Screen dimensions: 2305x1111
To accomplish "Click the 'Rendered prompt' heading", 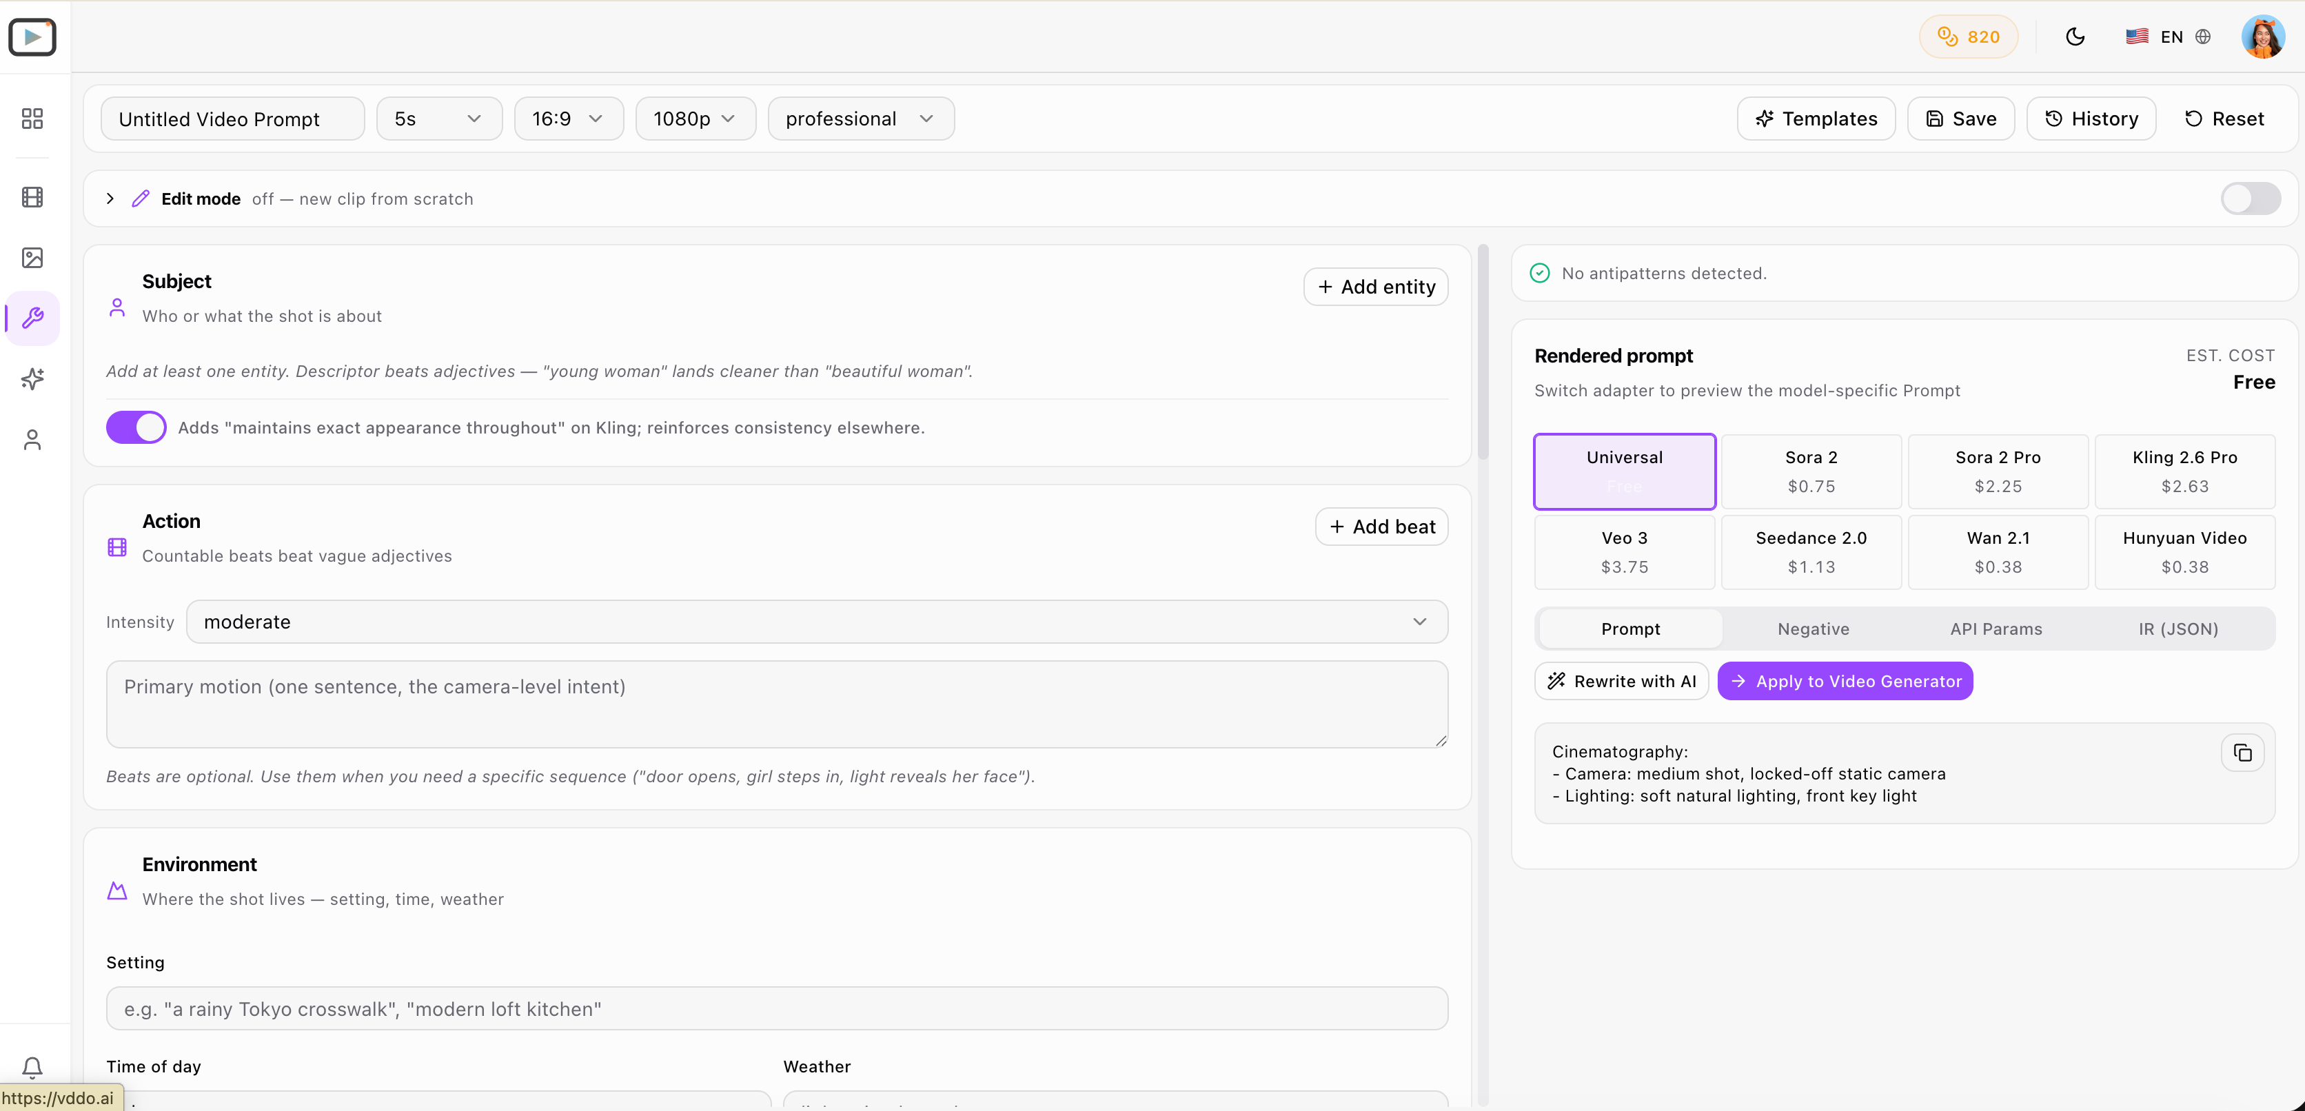I will tap(1614, 356).
